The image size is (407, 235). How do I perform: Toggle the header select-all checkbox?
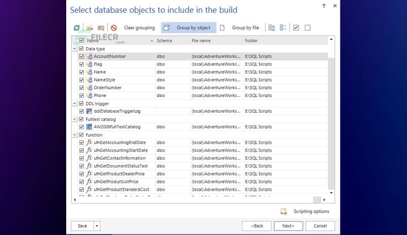click(81, 41)
